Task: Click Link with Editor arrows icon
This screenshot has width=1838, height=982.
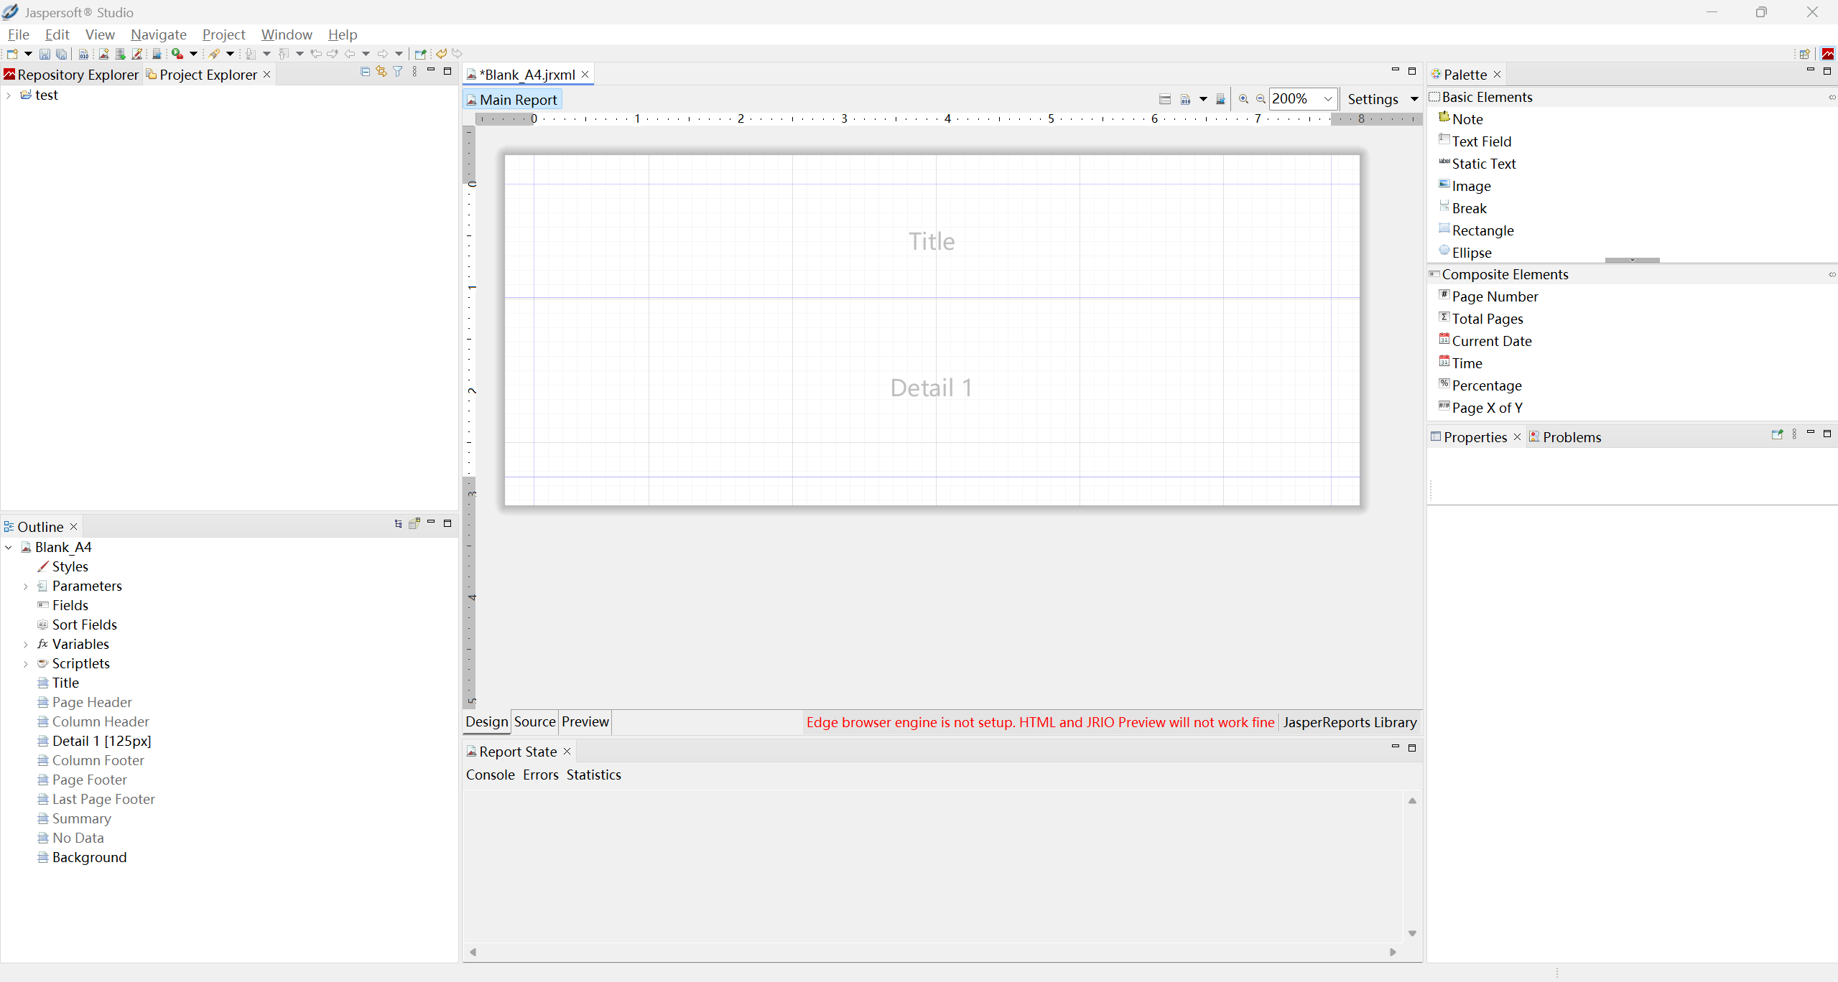Action: tap(381, 72)
